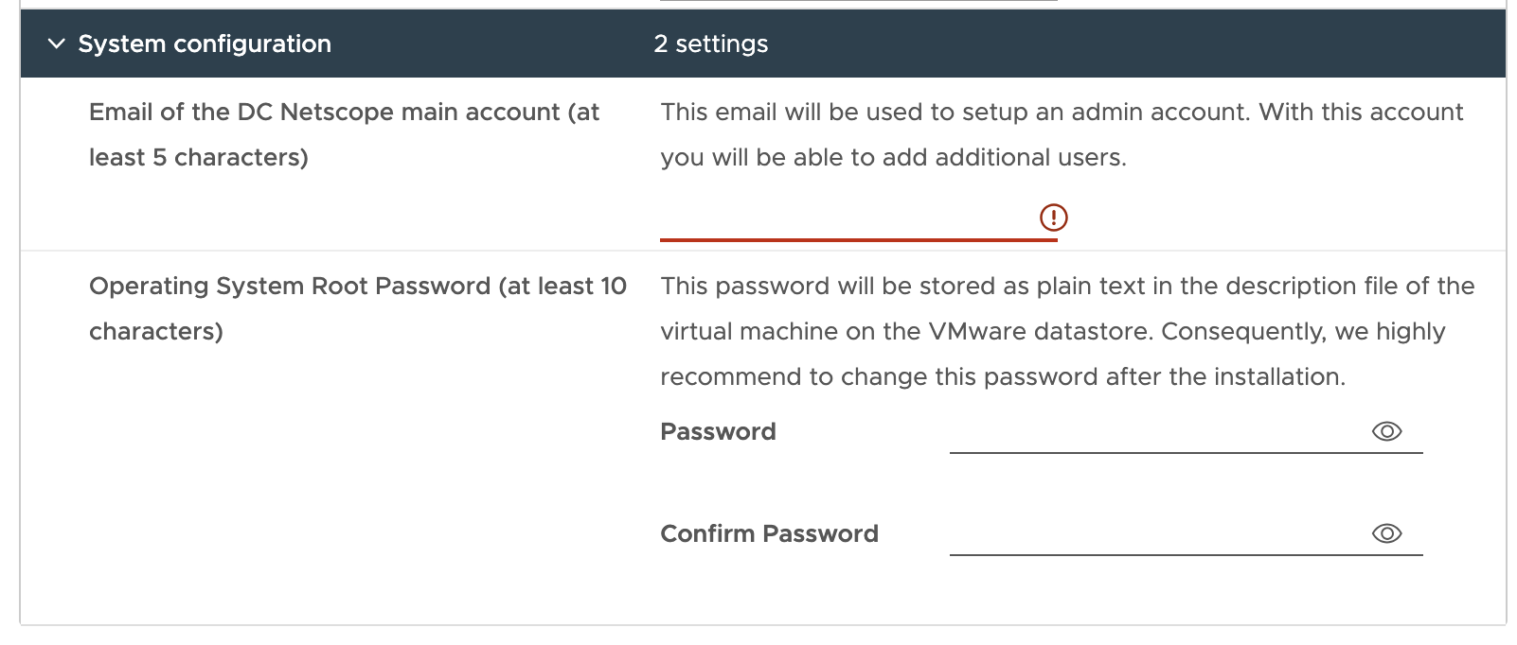Viewport: 1517px width, 645px height.
Task: Click the admin account email description text
Action: click(x=1061, y=113)
